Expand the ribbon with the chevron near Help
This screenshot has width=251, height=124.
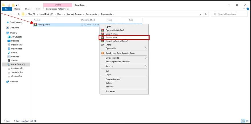pos(244,9)
